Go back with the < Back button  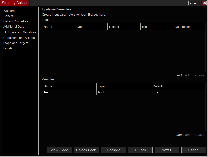coord(140,150)
